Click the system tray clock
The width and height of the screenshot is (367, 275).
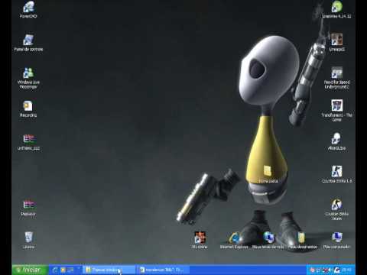[x=347, y=270]
